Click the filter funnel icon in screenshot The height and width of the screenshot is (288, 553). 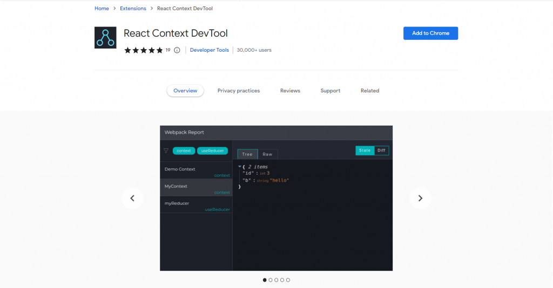tap(166, 150)
